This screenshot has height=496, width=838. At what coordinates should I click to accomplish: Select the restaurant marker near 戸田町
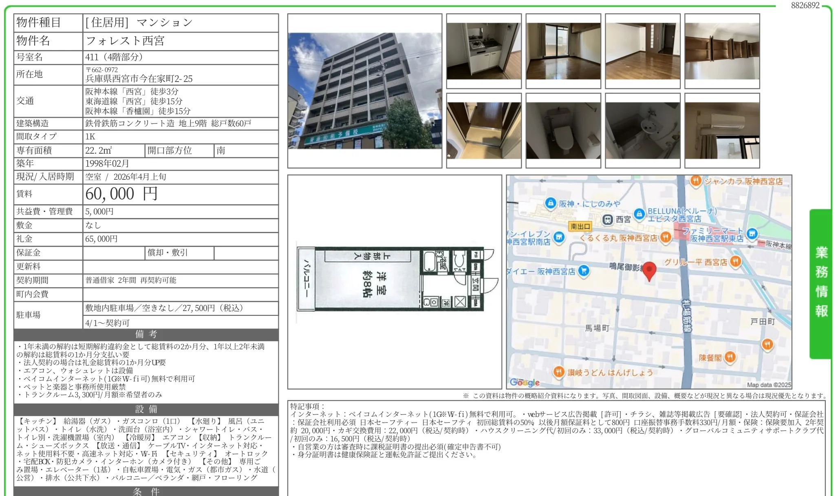[x=768, y=345]
